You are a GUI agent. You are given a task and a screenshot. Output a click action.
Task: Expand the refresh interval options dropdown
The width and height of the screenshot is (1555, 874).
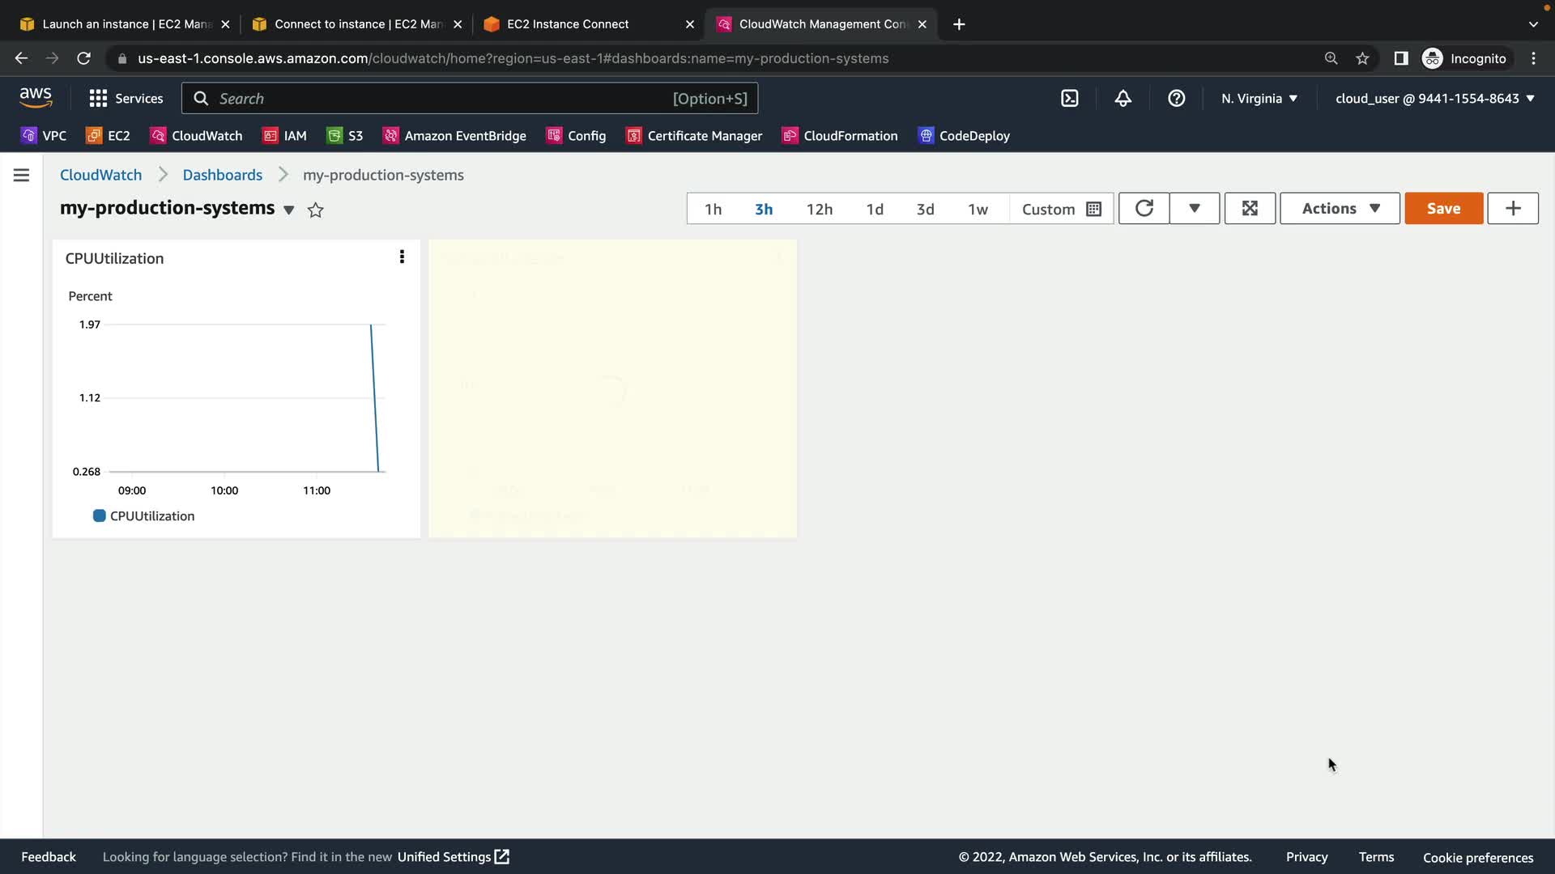(1194, 209)
